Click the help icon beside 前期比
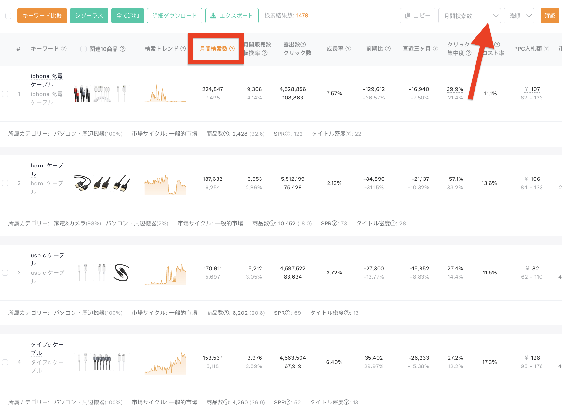 click(x=388, y=49)
